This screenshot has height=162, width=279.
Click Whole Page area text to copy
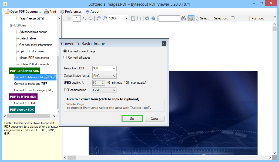[75, 104]
